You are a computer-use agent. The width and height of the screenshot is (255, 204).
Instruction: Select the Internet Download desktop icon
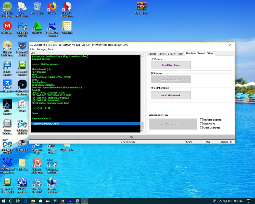pos(52,185)
